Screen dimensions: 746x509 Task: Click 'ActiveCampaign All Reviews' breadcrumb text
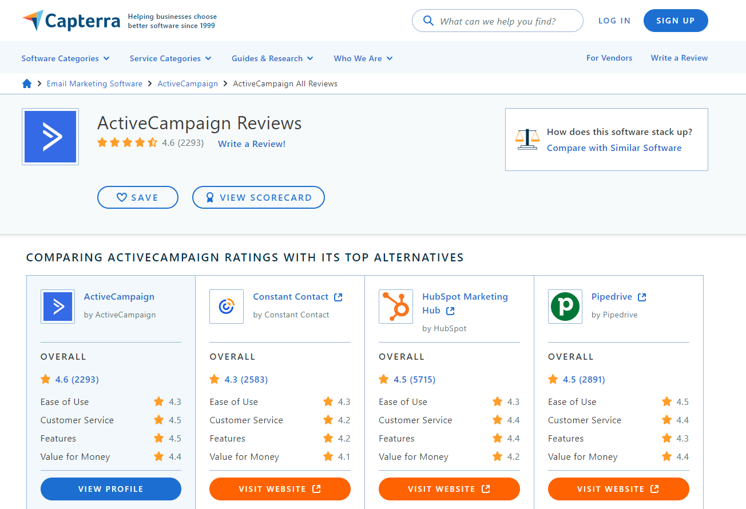(x=285, y=83)
